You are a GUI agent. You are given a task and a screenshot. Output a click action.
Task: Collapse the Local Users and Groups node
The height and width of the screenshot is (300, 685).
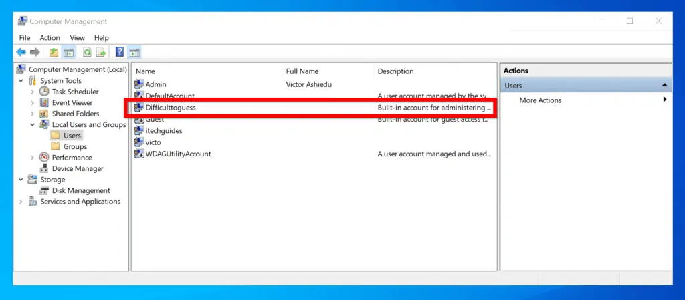pyautogui.click(x=32, y=124)
